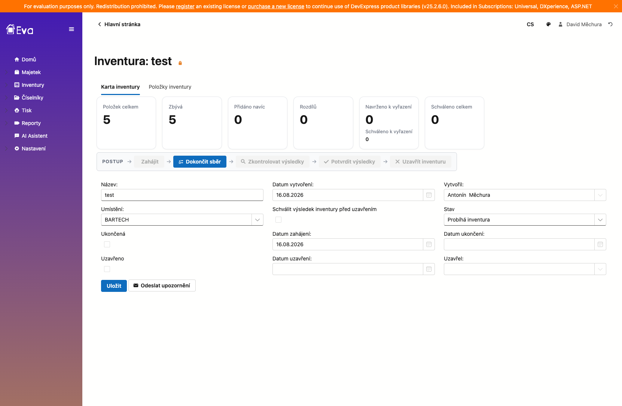Click the Uložit button
Screen dimensions: 622x406
click(114, 286)
